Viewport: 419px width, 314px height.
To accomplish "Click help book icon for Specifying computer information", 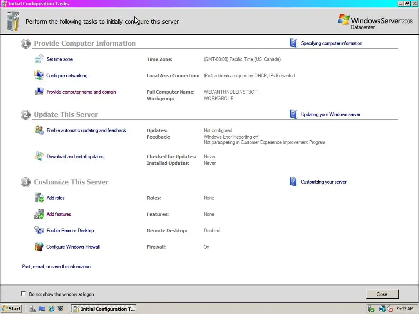I will click(293, 43).
